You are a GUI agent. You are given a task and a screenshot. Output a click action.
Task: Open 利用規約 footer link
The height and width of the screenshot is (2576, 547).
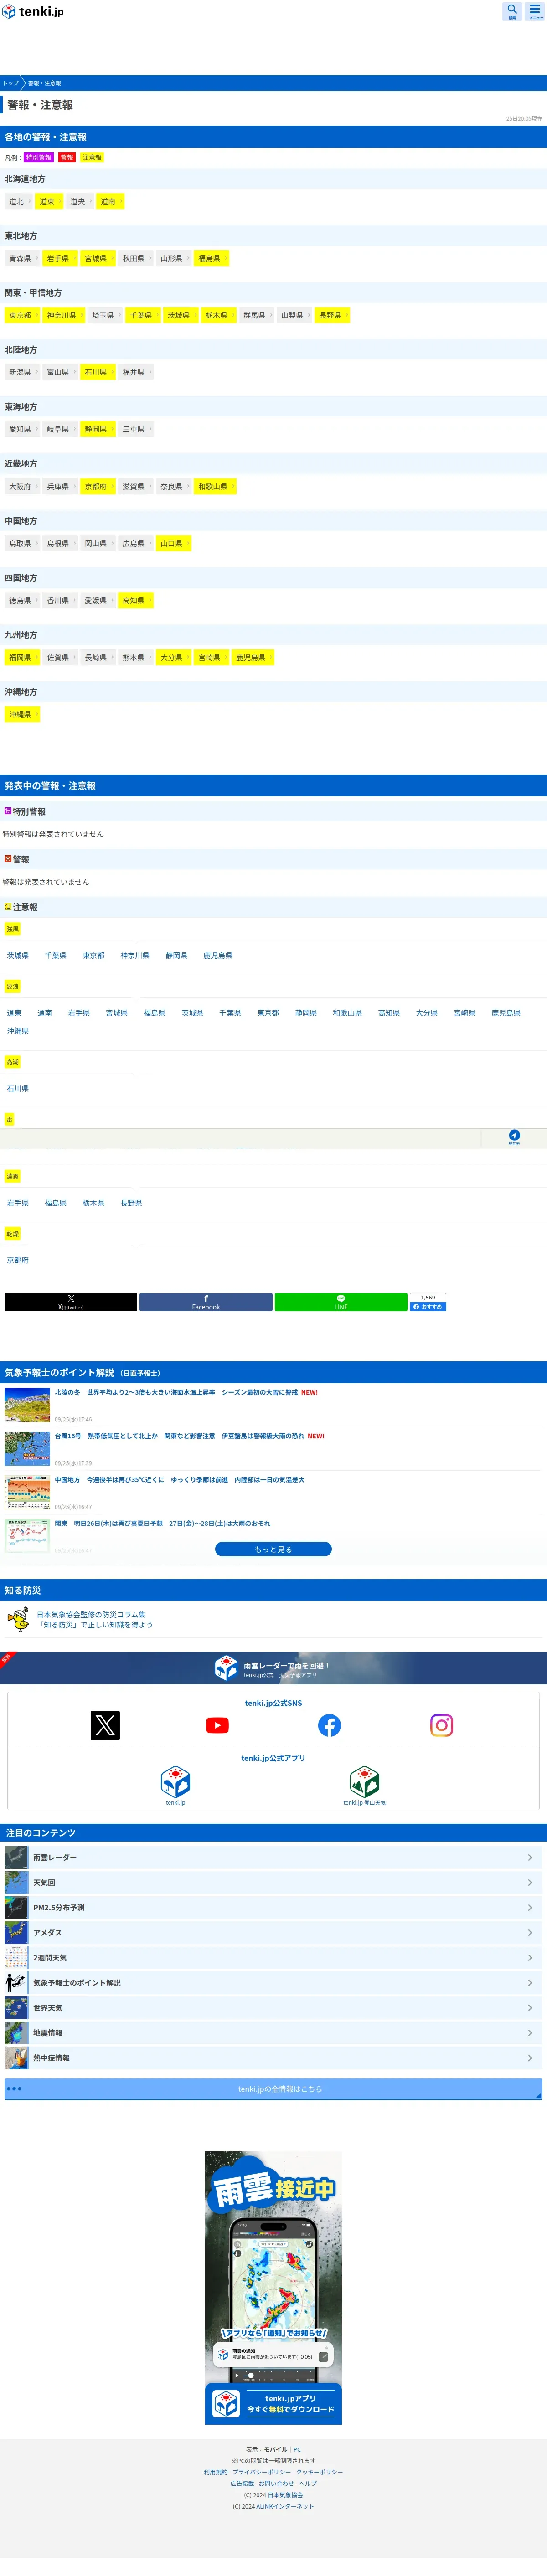[215, 2471]
